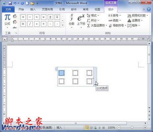Click the Open folder icon
153x132 pixels.
click(32, 3)
